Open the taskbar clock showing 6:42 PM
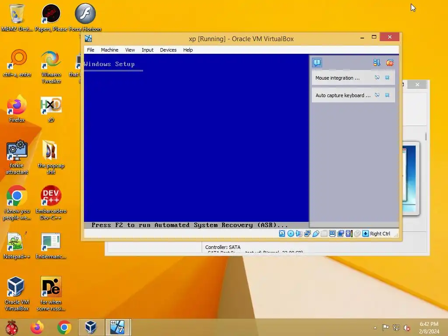 (x=429, y=328)
